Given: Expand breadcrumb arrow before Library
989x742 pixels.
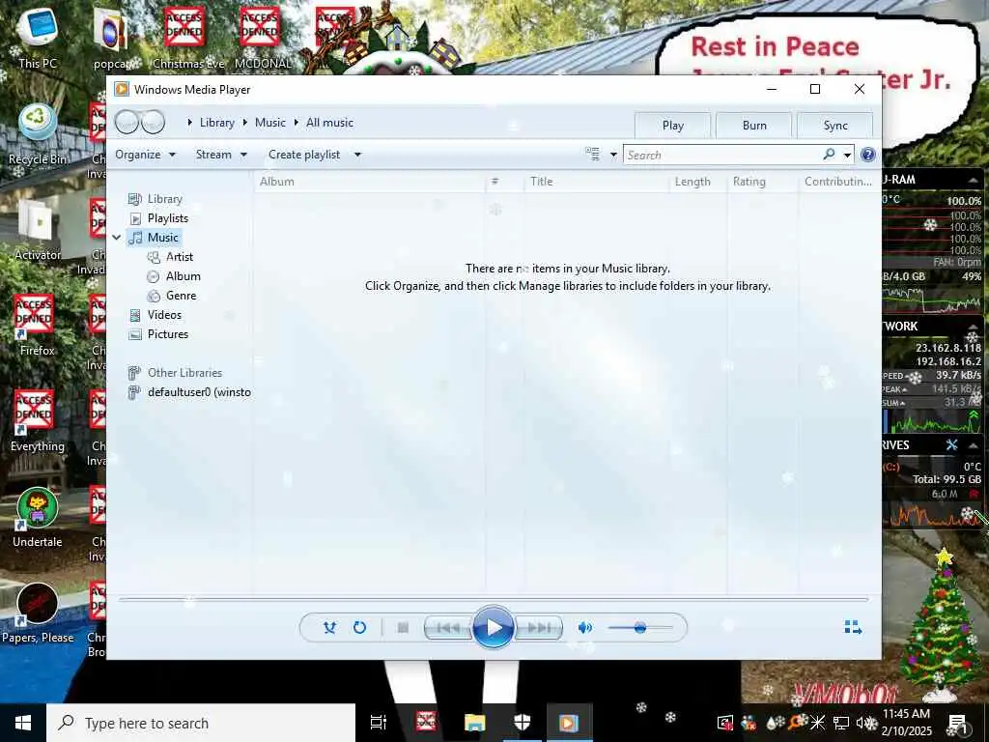Looking at the screenshot, I should pos(189,123).
